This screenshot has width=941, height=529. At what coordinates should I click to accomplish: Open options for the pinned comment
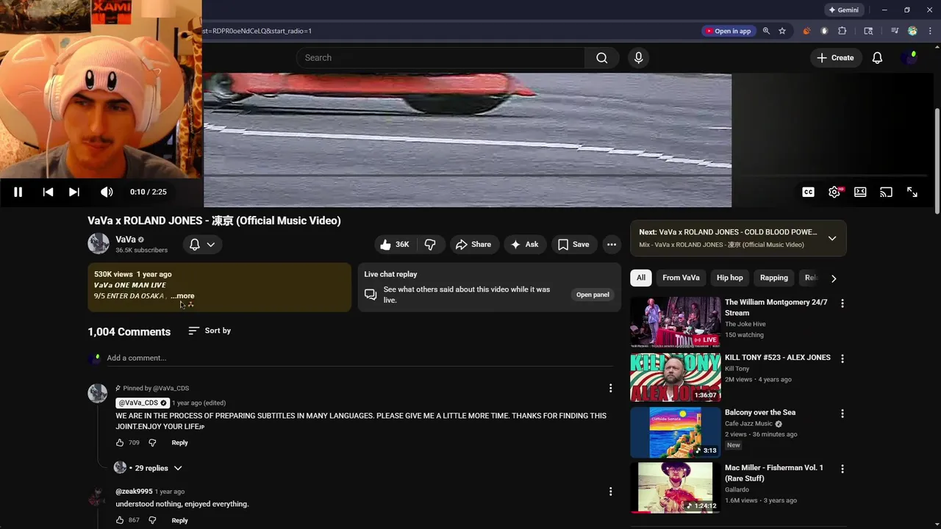[x=610, y=388]
